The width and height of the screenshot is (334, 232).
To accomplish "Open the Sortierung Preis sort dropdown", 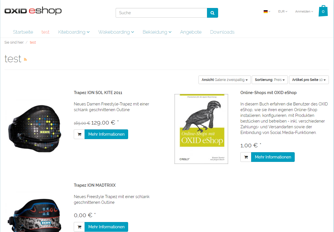I will (x=270, y=80).
